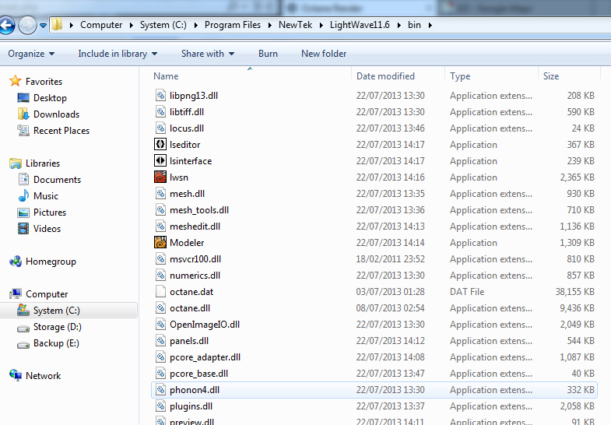Select meshedit.dll file
The width and height of the screenshot is (611, 425).
coord(195,227)
